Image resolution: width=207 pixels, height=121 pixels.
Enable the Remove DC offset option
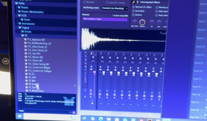pyautogui.click(x=133, y=7)
